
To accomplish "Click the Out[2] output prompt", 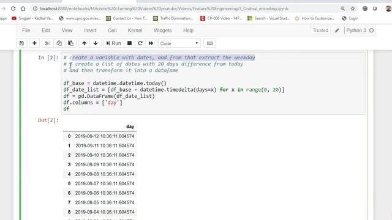I will (48, 120).
